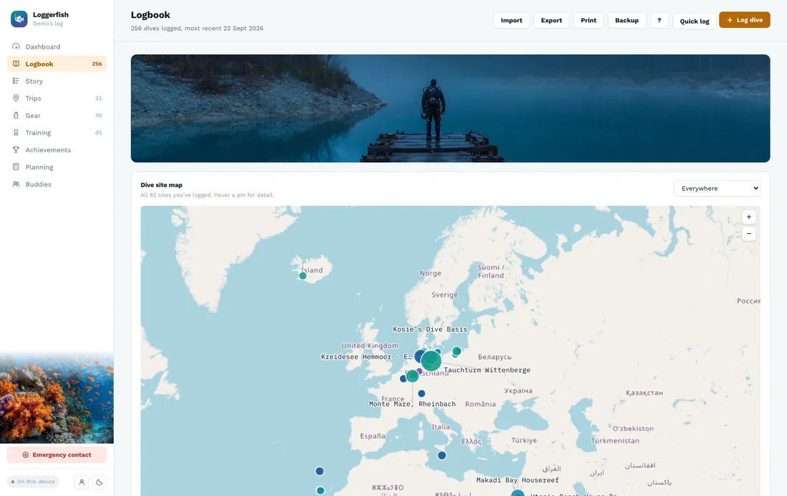The height and width of the screenshot is (496, 787).
Task: Click the Backup button
Action: [x=627, y=21]
